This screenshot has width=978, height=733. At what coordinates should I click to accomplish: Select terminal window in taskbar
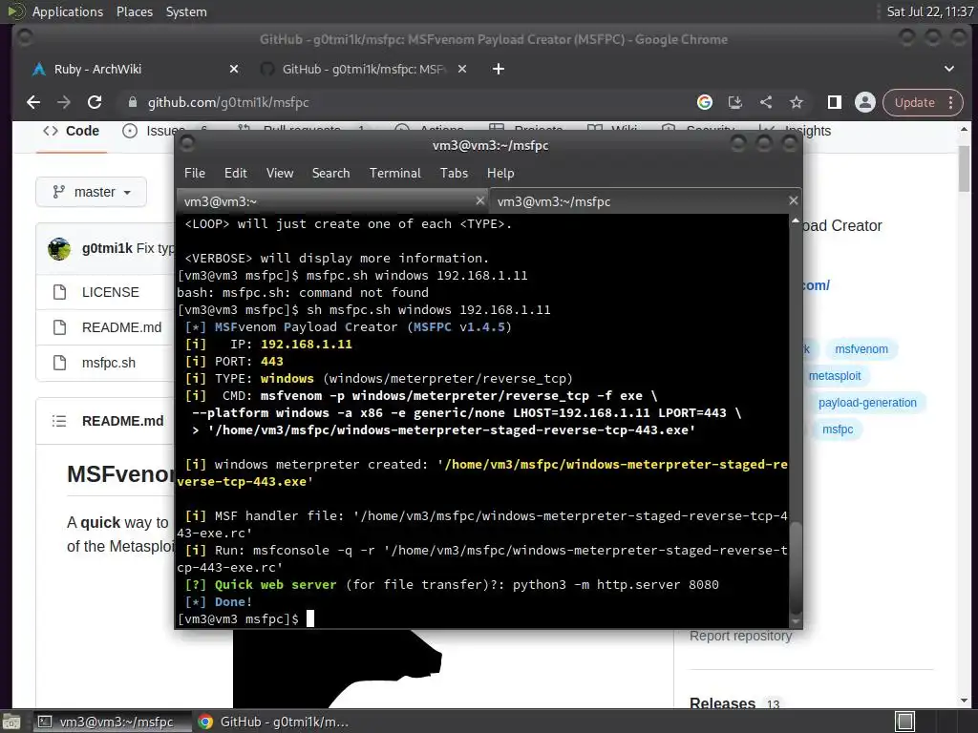[x=113, y=722]
